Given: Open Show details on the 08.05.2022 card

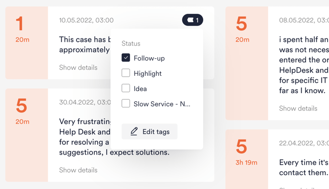Looking at the screenshot, I should pos(298,108).
